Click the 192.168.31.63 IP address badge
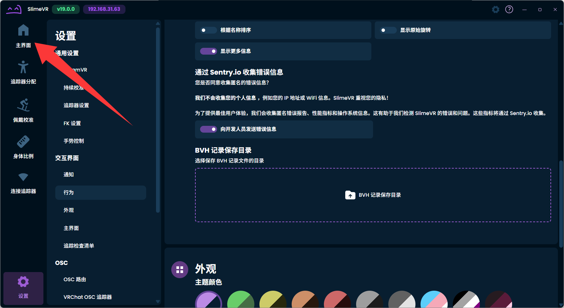Viewport: 564px width, 308px height. (x=104, y=9)
